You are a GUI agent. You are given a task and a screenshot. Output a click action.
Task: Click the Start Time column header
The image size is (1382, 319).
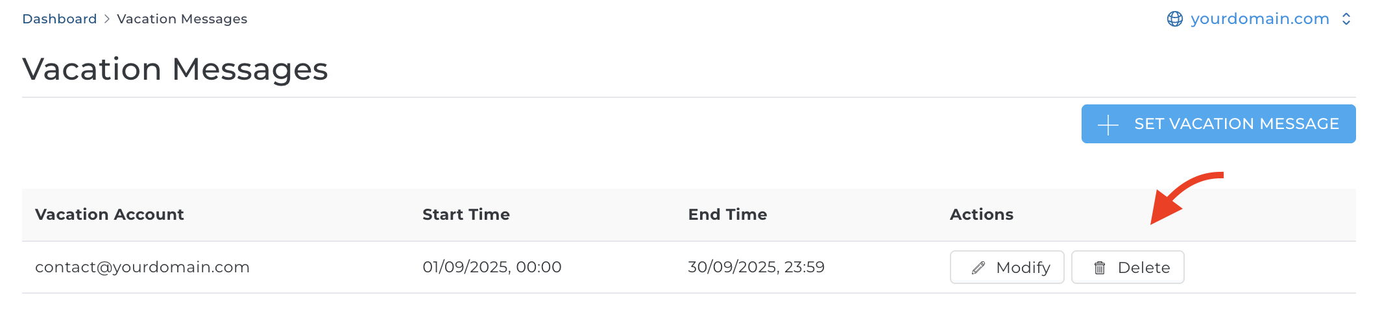pos(466,215)
